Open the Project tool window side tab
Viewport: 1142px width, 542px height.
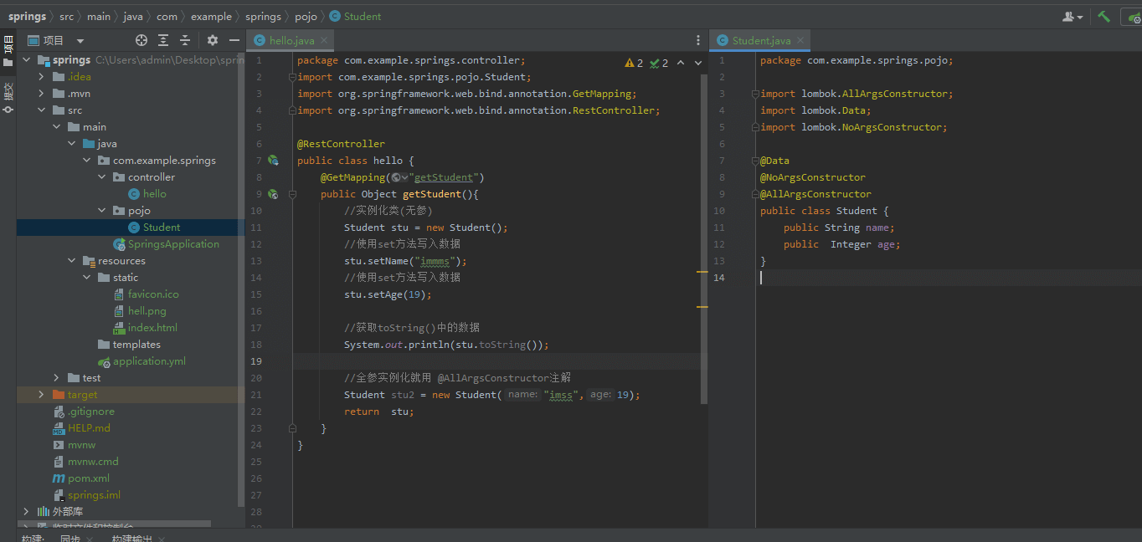point(8,50)
